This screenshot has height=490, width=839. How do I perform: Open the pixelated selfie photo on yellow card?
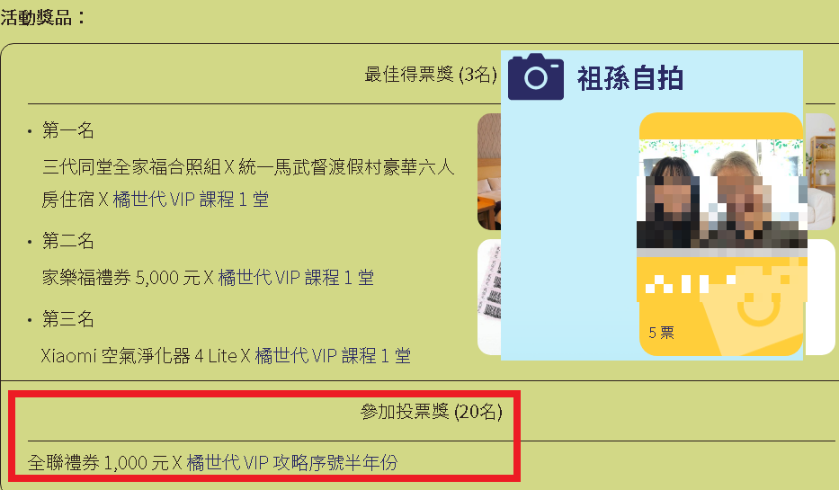[722, 196]
